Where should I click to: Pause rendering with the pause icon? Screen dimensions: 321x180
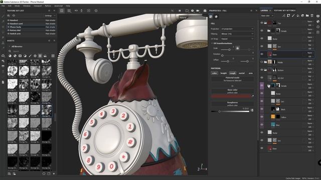click(x=180, y=10)
